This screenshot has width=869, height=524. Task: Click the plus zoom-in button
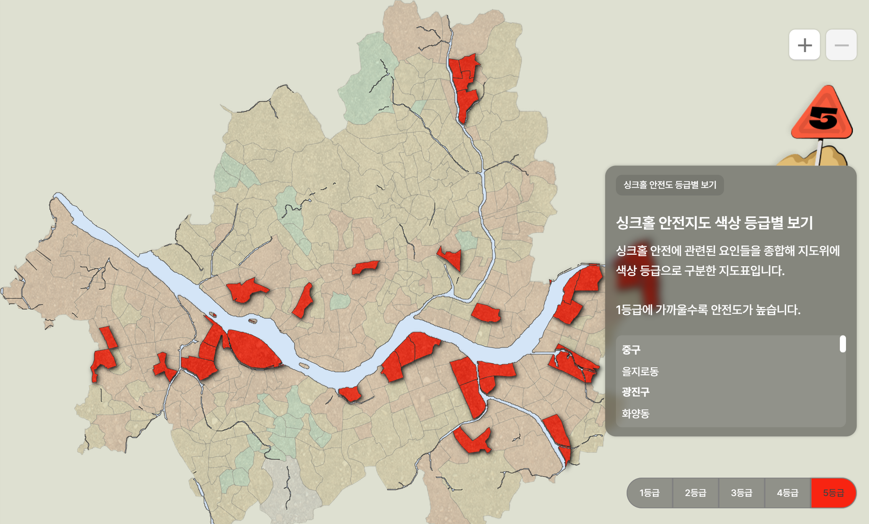804,45
